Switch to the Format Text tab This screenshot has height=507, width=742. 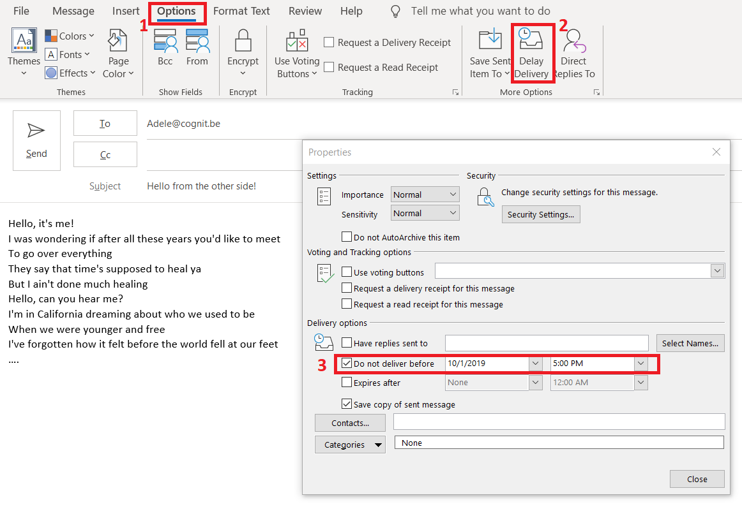[x=241, y=11]
